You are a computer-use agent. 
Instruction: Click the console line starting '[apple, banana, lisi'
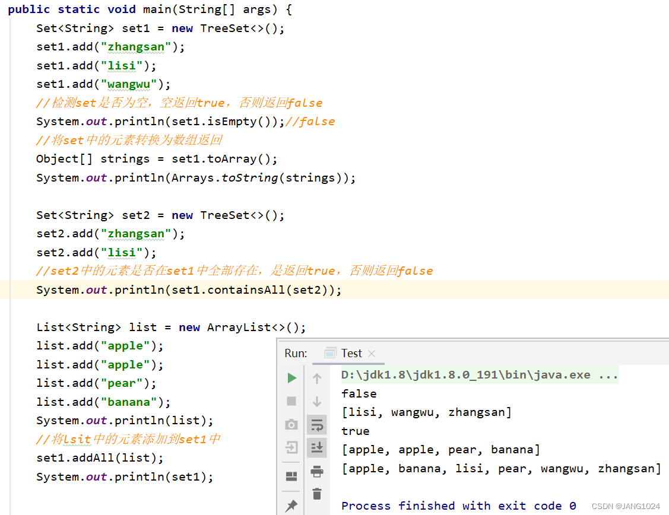502,469
